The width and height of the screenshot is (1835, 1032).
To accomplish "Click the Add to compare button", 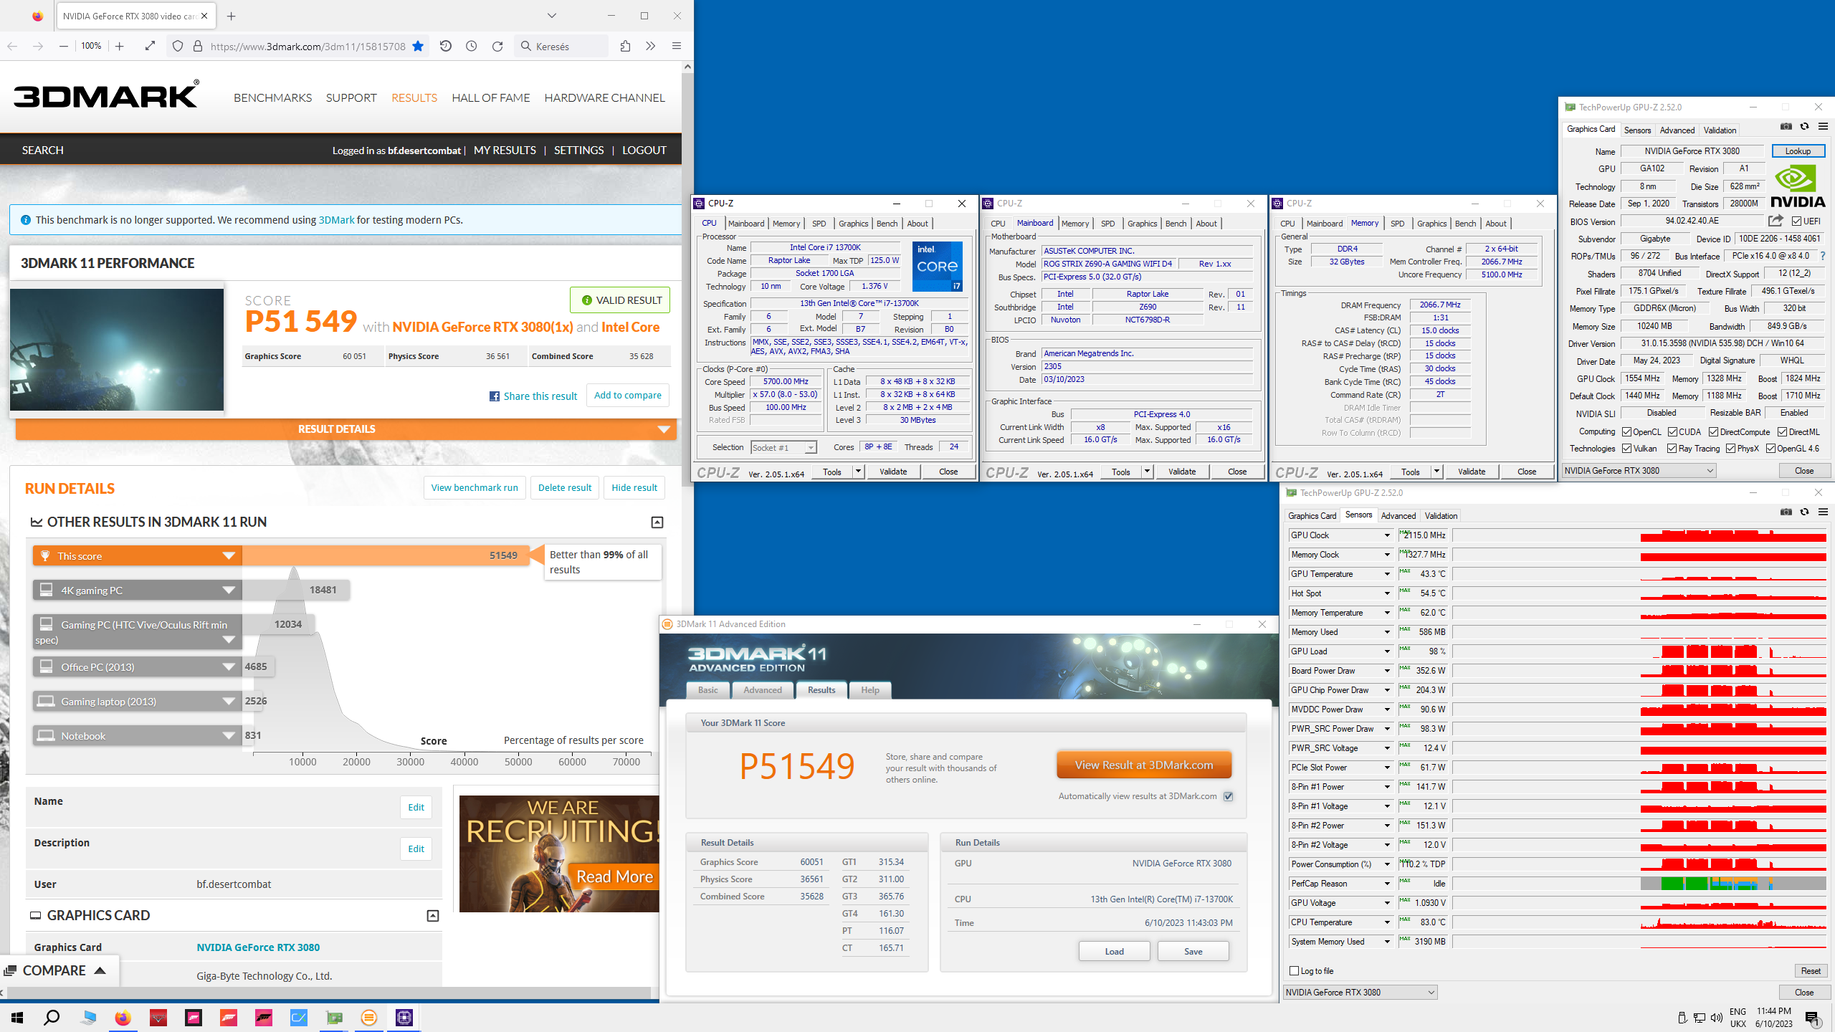I will click(x=627, y=396).
